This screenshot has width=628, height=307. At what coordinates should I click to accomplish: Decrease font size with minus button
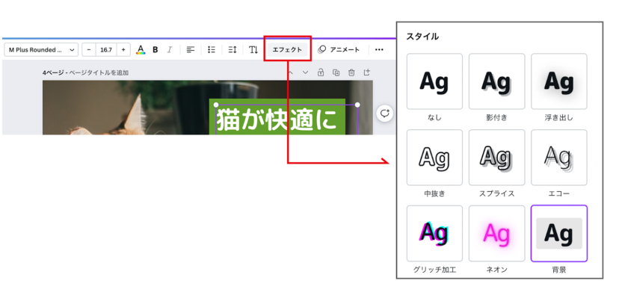click(x=89, y=50)
